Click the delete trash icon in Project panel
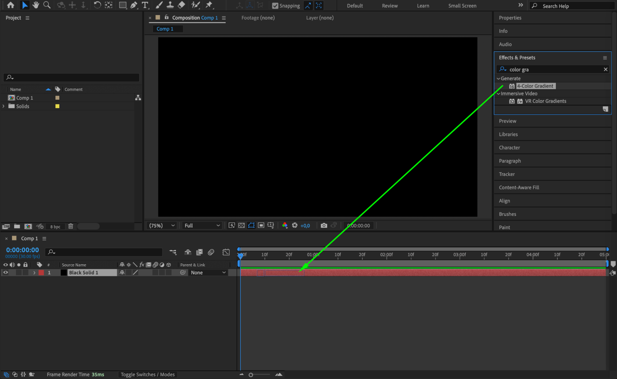The image size is (617, 379). [x=71, y=226]
